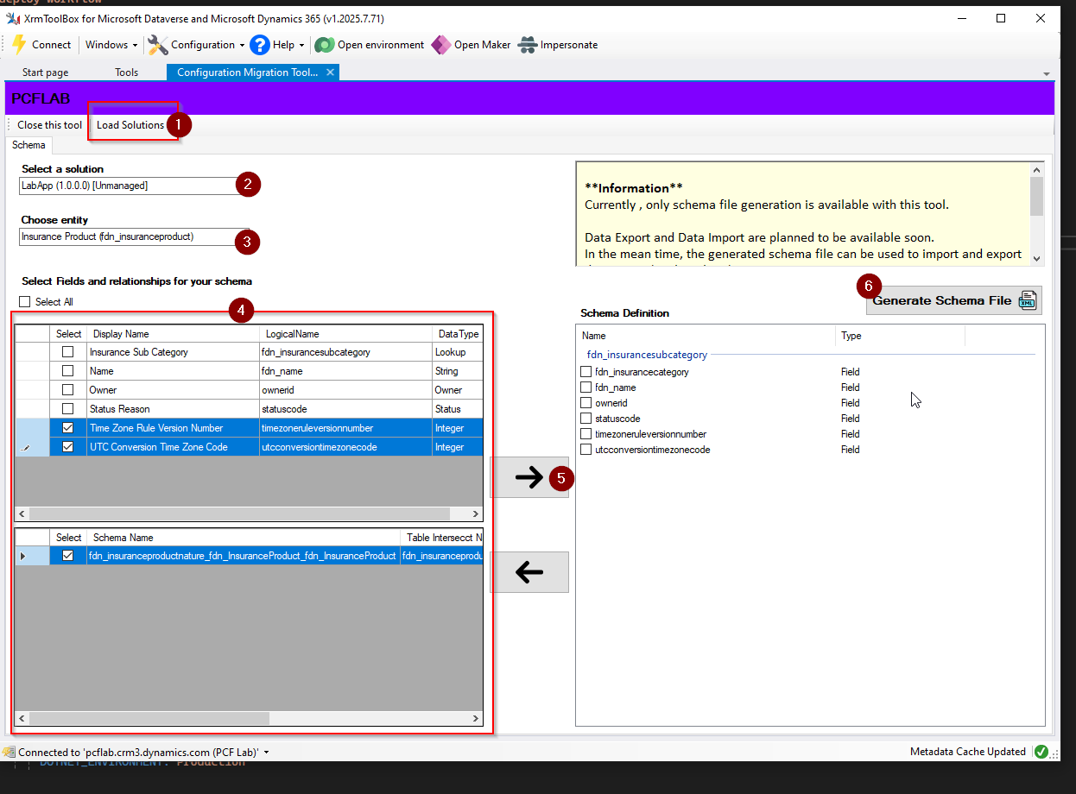This screenshot has height=794, width=1076.
Task: Click the utcconversiontimezonecode logical name cell
Action: pyautogui.click(x=345, y=447)
